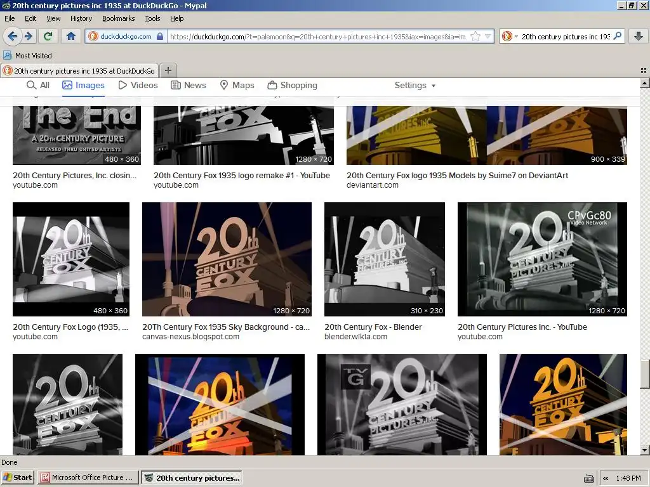Open the History menu
The image size is (650, 487).
pos(81,18)
